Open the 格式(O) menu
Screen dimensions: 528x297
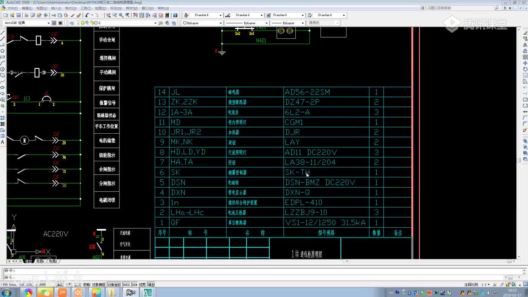(71, 8)
